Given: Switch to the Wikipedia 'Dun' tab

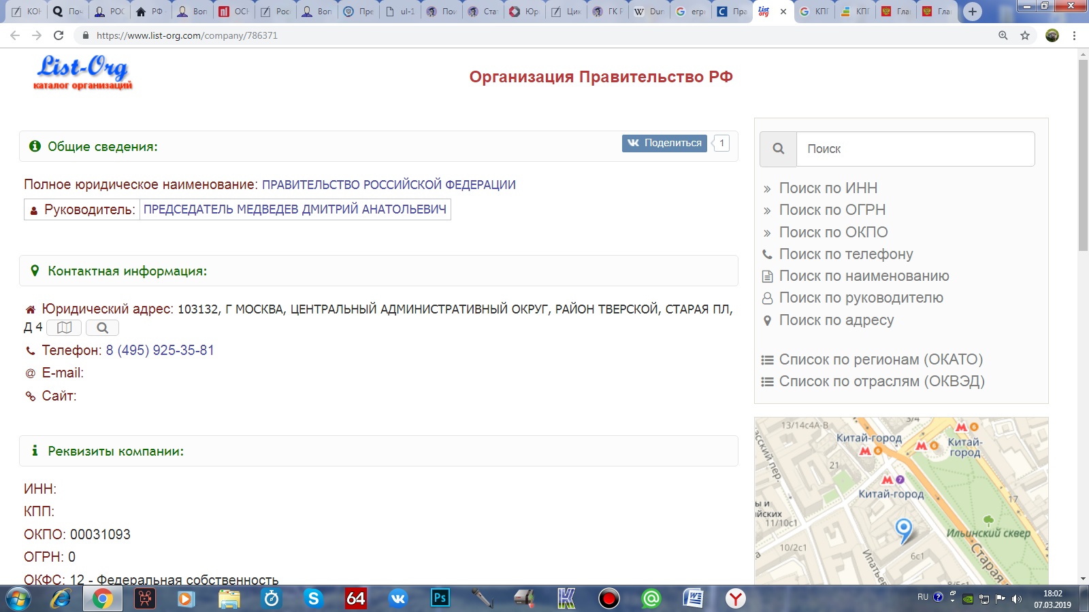Looking at the screenshot, I should pos(649,12).
